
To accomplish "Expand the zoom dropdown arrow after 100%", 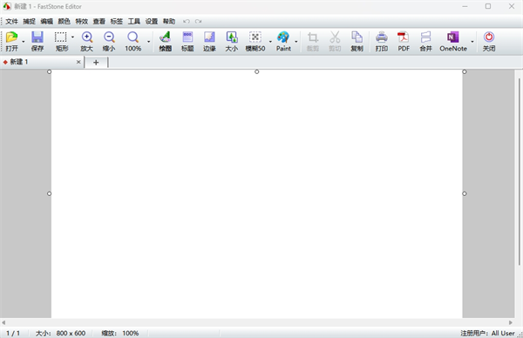I will pos(148,42).
